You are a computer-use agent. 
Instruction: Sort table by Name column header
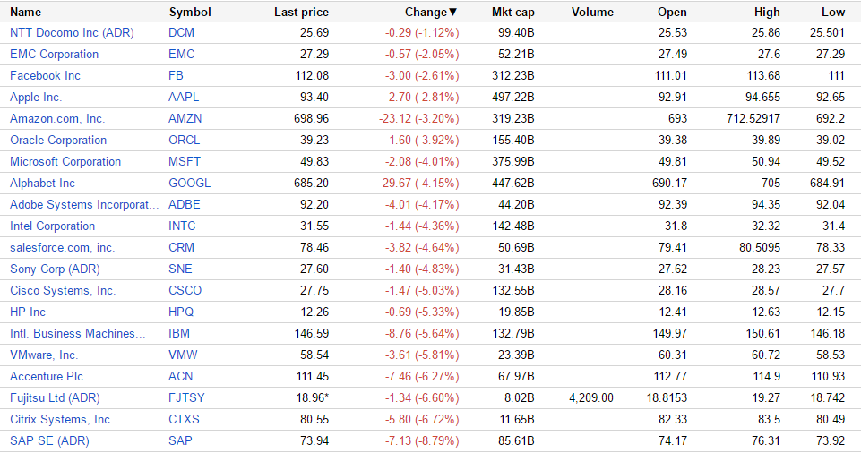pos(25,13)
